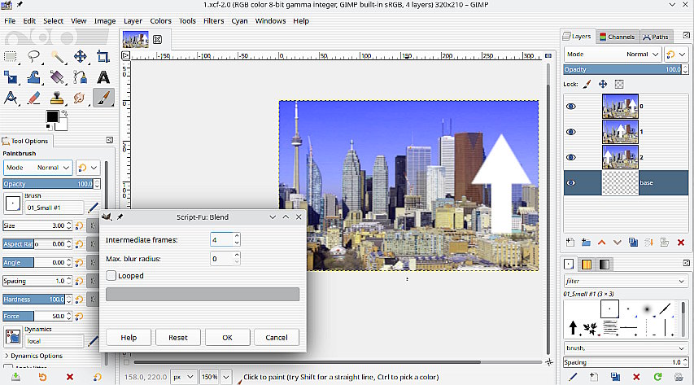Viewport: 694px width, 385px height.
Task: Select the Crop tool
Action: pos(103,56)
